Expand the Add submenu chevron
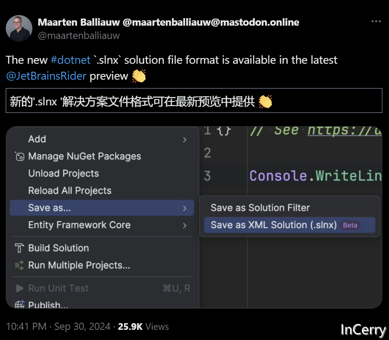The image size is (389, 340). [185, 140]
